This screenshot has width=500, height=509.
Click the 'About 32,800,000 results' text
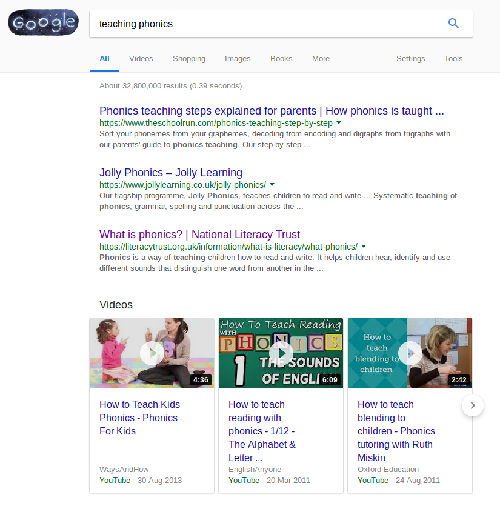170,86
